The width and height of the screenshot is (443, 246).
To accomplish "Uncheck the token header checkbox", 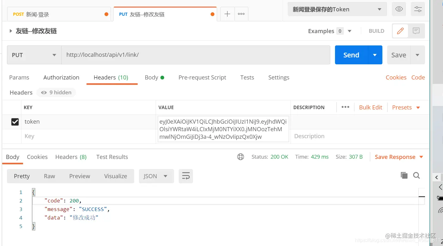I will [15, 122].
